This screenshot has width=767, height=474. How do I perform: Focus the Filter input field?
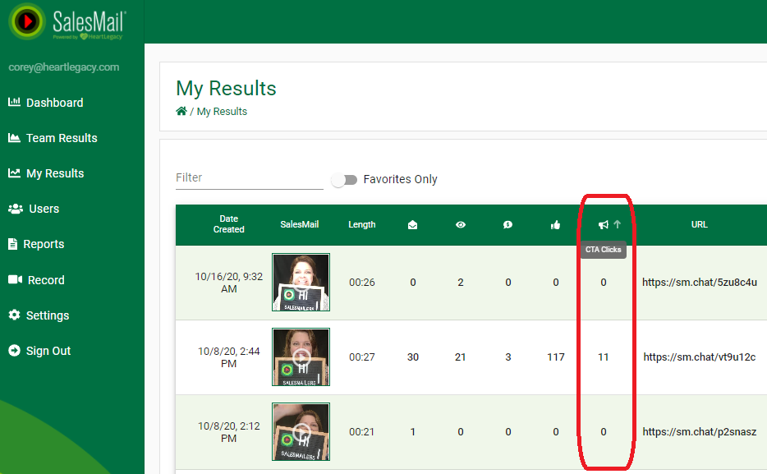250,178
